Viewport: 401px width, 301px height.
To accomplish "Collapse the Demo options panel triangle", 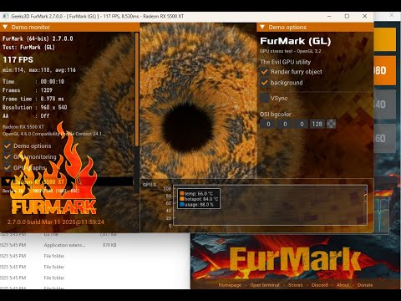I will [x=262, y=27].
